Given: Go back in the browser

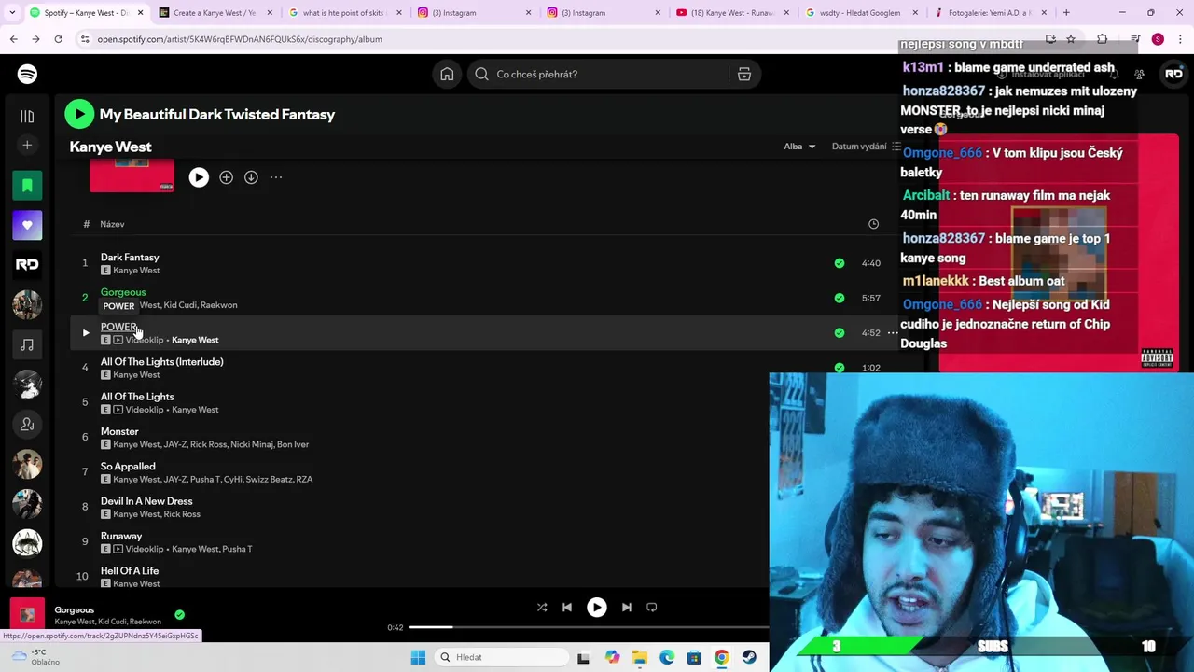Looking at the screenshot, I should [x=13, y=39].
